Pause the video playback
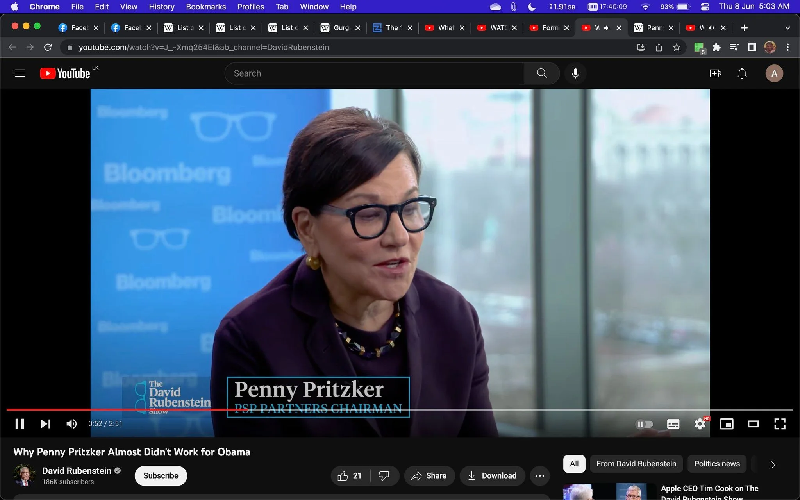 20,424
